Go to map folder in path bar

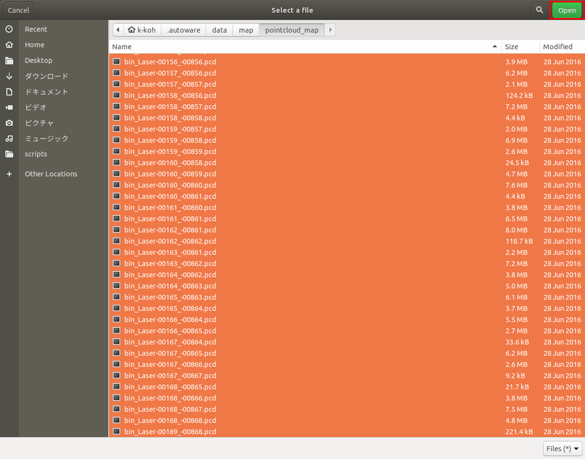click(x=246, y=30)
